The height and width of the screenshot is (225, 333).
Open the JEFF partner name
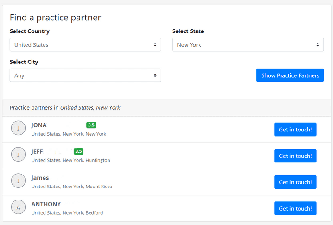(x=37, y=151)
